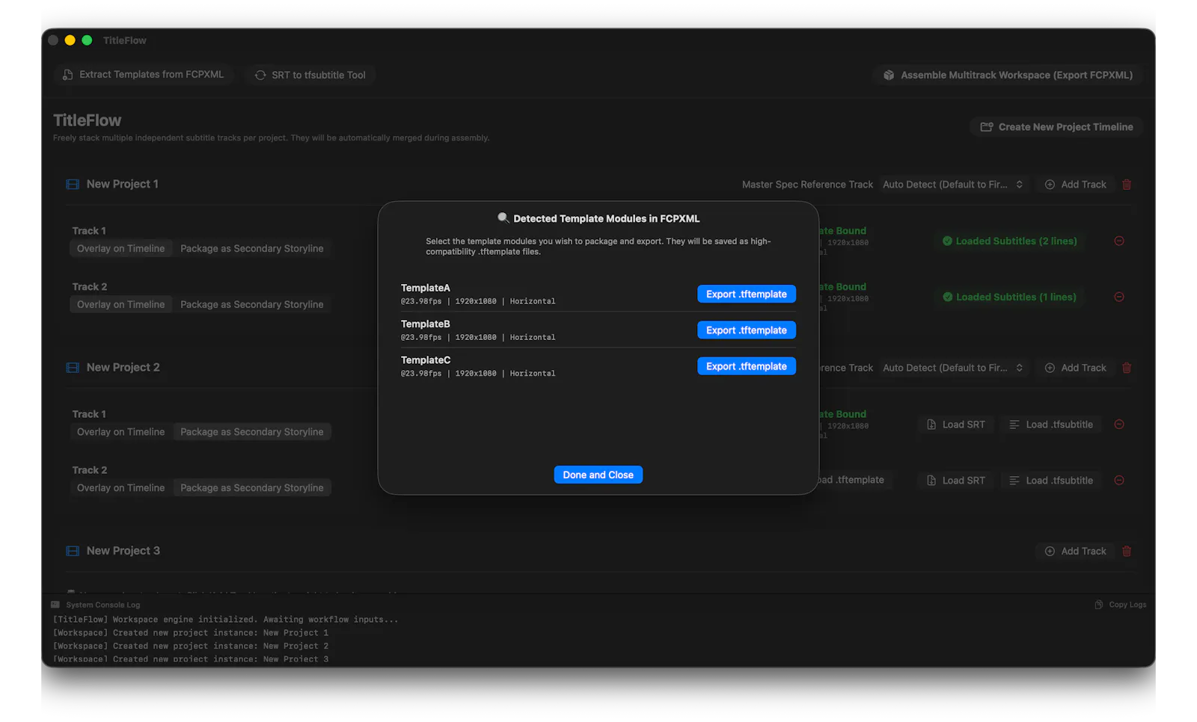Click TitleFlow heading text
This screenshot has width=1197, height=722.
[x=87, y=120]
